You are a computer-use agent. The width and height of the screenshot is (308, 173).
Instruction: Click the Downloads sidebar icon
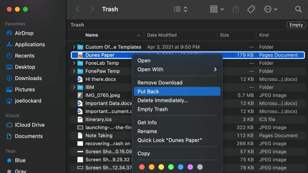click(x=27, y=78)
